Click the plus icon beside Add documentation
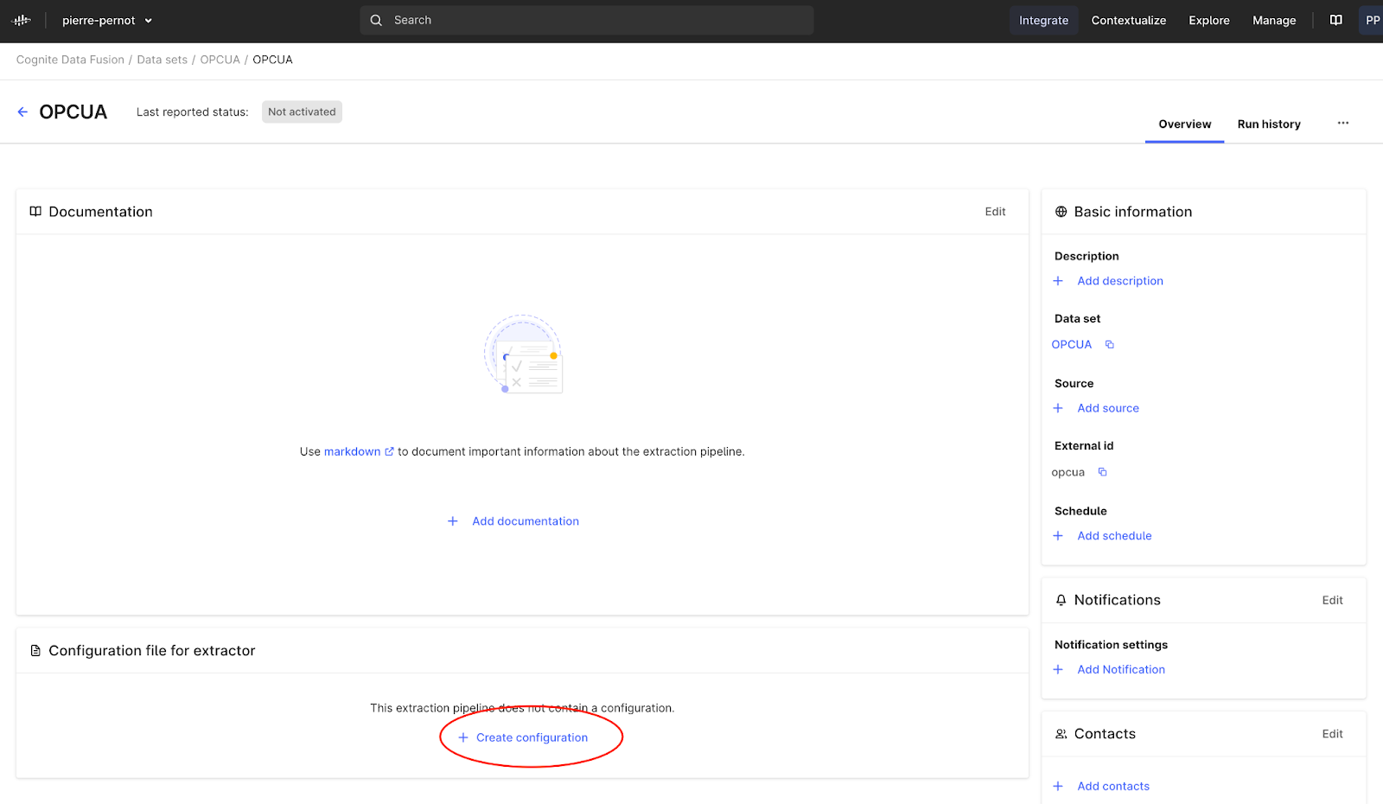This screenshot has height=804, width=1383. coord(453,521)
